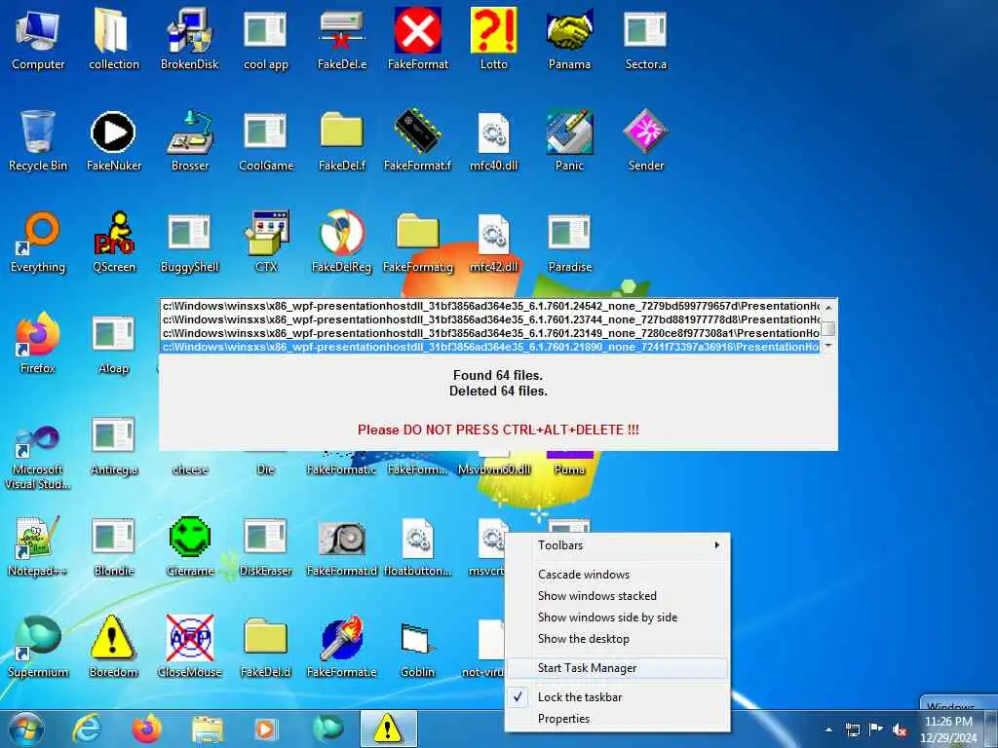Select the 6.1.7601.23744 file path row
Screen dimensions: 998x748
click(491, 319)
